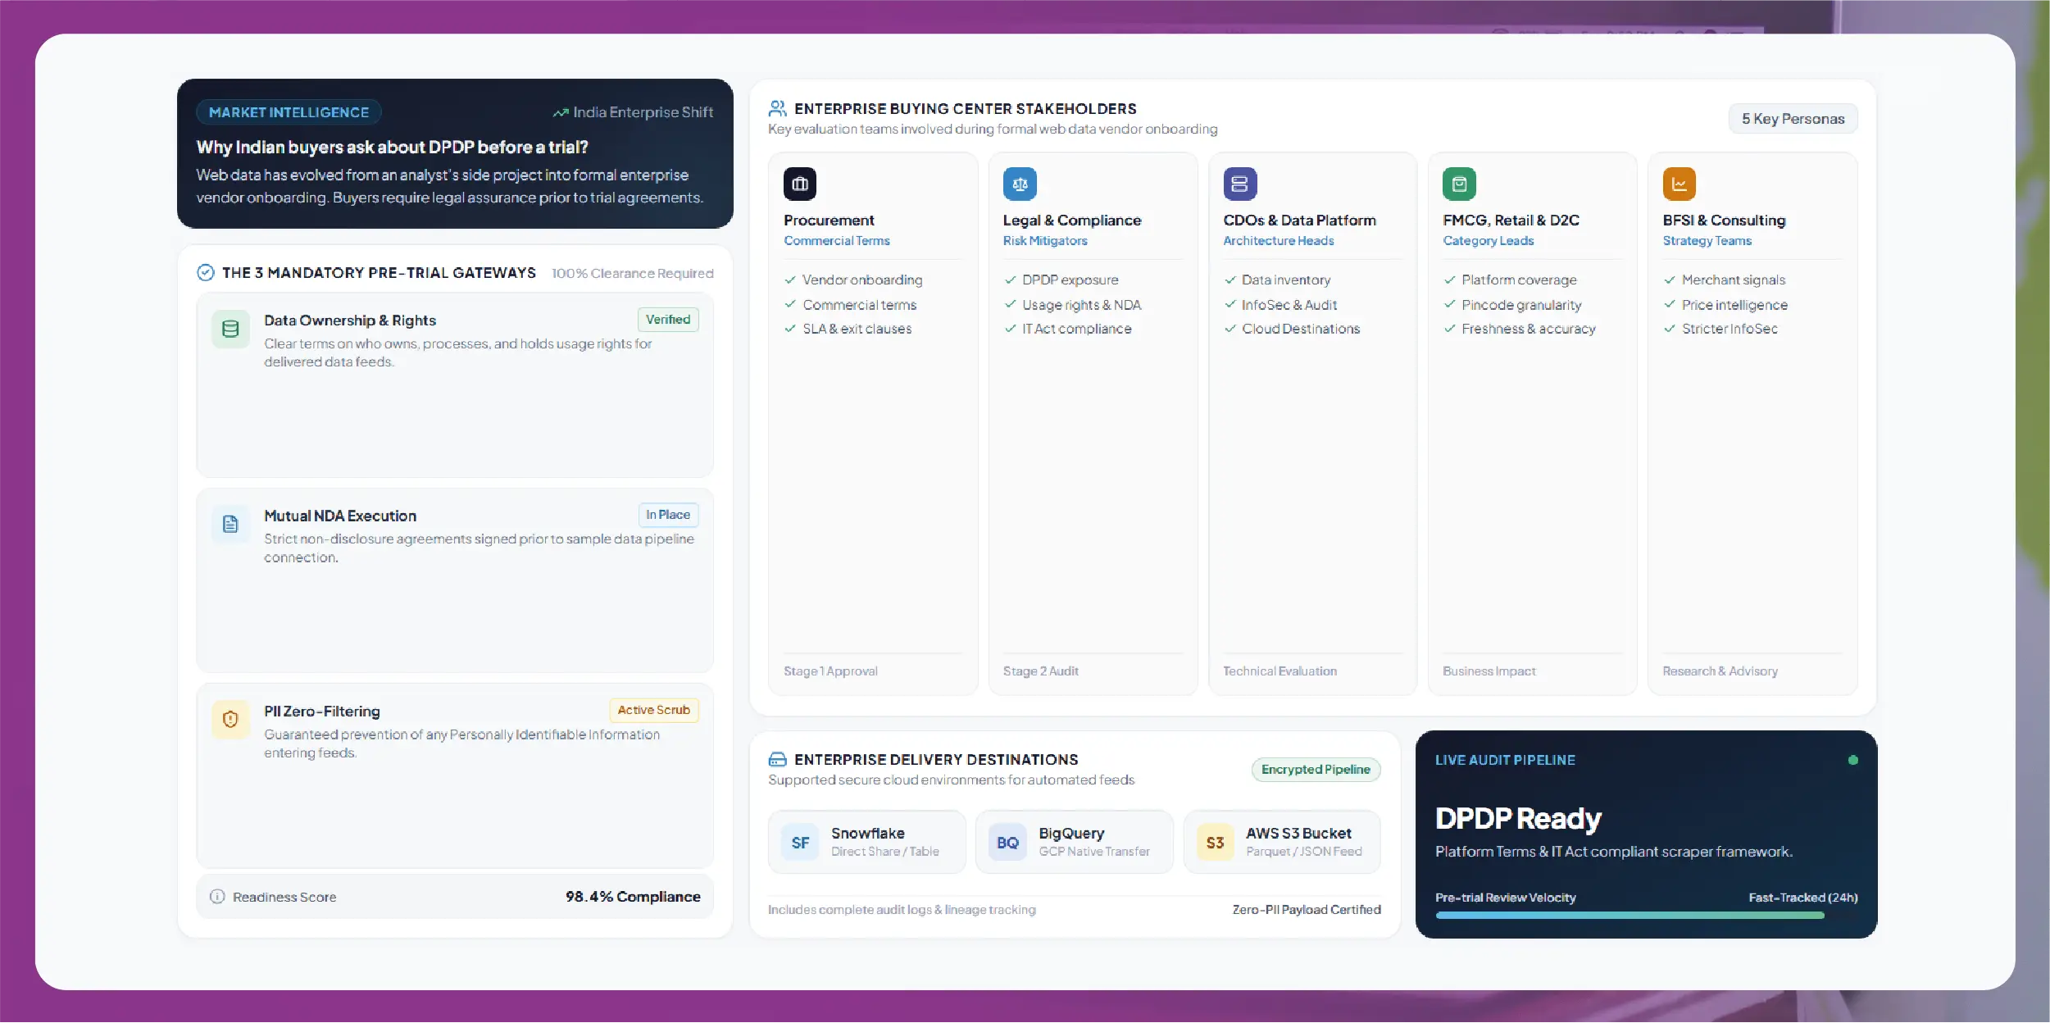Select the AWS S3 Bucket destination card
The image size is (2050, 1023).
pos(1281,842)
